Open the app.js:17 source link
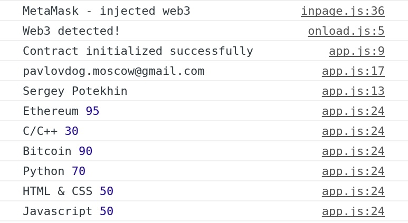Image resolution: width=408 pixels, height=223 pixels. pyautogui.click(x=353, y=71)
